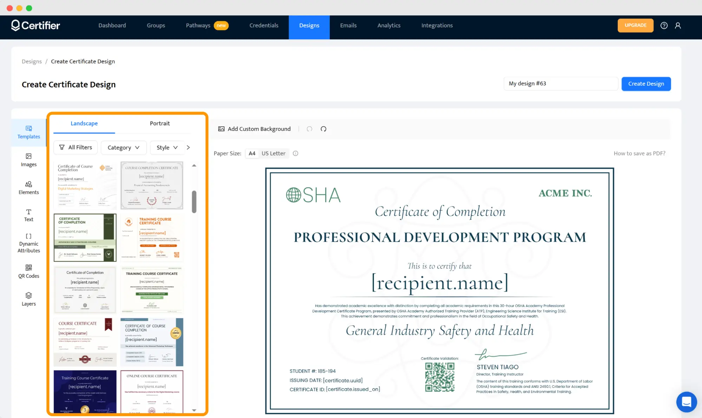This screenshot has height=418, width=702.
Task: Select the Digital Marketing Strategies template
Action: point(85,185)
